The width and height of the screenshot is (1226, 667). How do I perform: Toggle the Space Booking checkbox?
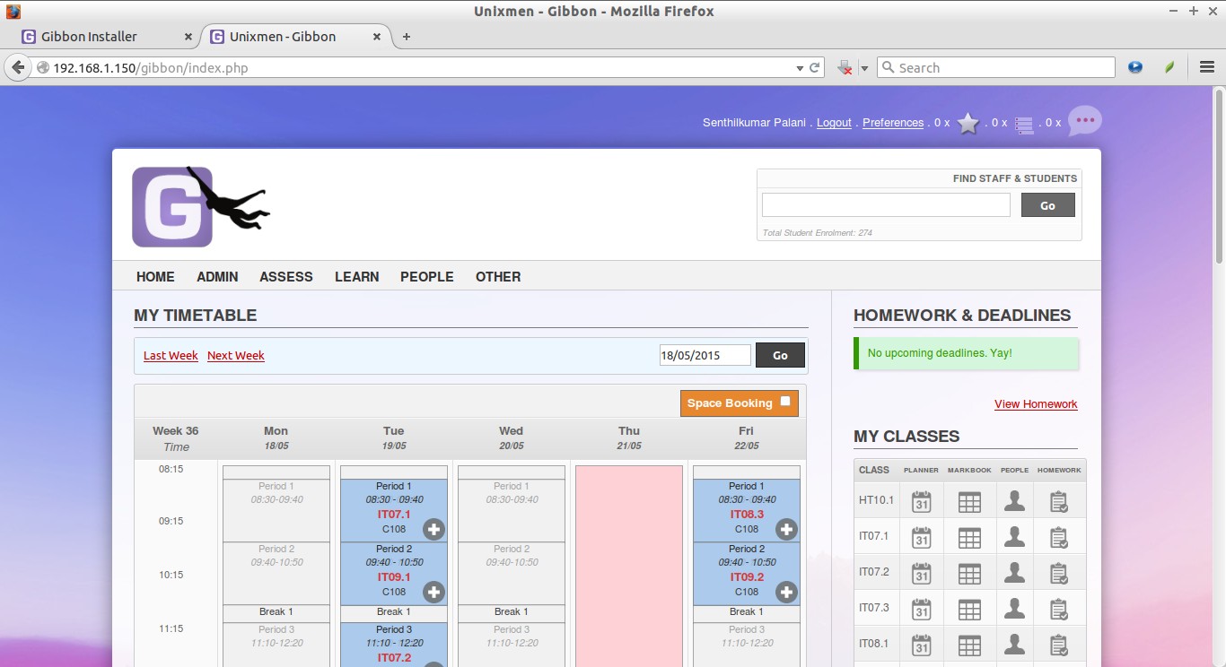coord(785,402)
